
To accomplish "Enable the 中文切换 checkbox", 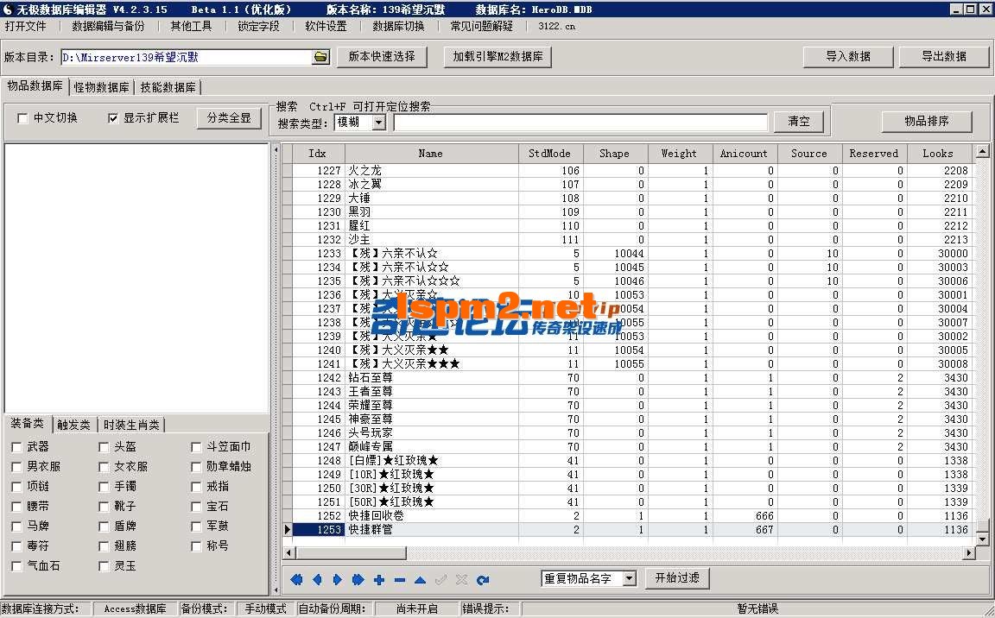I will [23, 118].
